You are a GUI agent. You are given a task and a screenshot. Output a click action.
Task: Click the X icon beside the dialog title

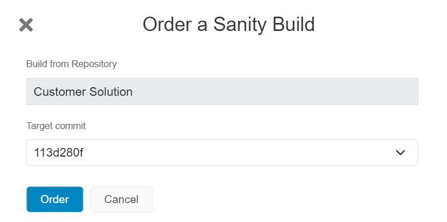pyautogui.click(x=26, y=25)
